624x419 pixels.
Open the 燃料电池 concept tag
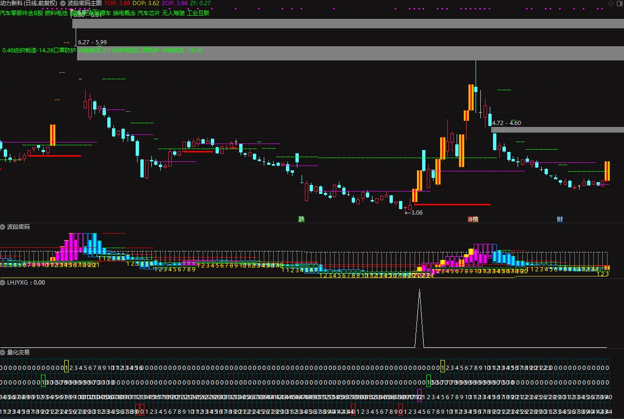[x=56, y=13]
